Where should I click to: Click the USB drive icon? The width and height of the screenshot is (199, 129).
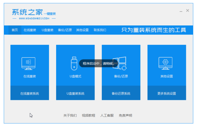click(x=74, y=63)
